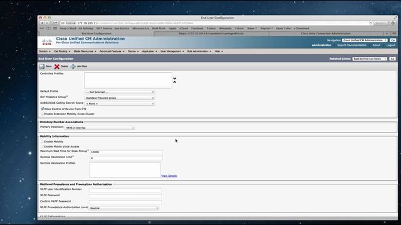Open the Help menu
Viewport: 401px width, 225px height.
tap(219, 51)
